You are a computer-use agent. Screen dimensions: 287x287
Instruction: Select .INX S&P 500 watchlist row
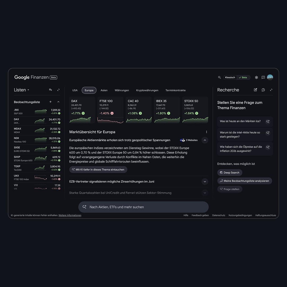coord(37,112)
